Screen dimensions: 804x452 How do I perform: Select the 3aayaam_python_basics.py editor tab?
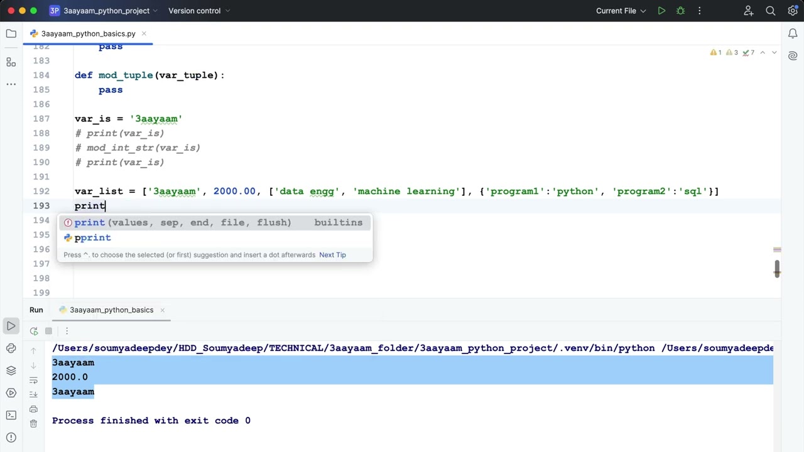click(88, 34)
